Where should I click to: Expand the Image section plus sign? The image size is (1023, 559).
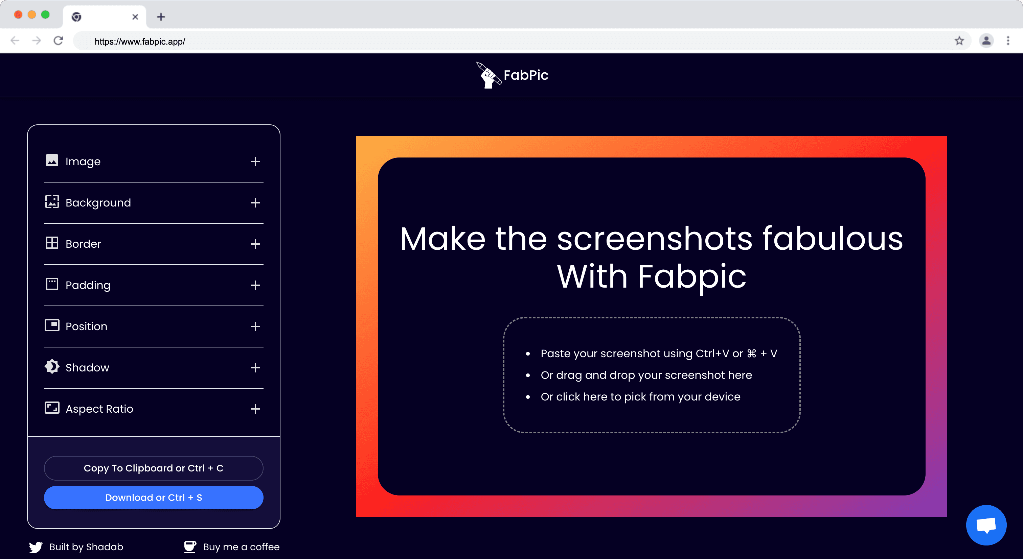(255, 162)
